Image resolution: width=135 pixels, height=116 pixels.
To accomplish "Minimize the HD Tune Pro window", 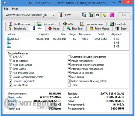I will (114, 3).
